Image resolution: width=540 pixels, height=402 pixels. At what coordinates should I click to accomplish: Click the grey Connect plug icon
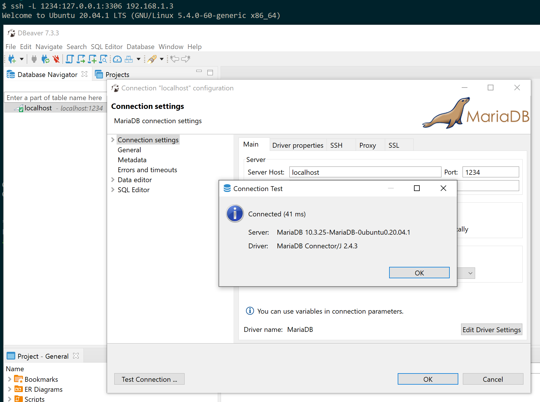34,59
